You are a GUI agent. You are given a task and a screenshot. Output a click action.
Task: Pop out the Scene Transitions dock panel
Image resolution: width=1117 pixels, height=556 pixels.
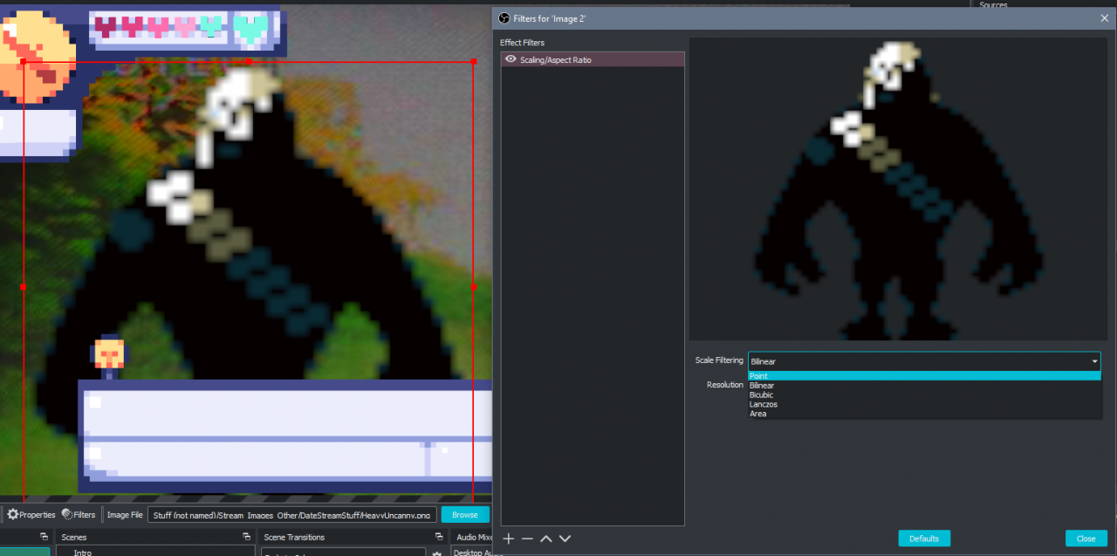click(x=437, y=537)
